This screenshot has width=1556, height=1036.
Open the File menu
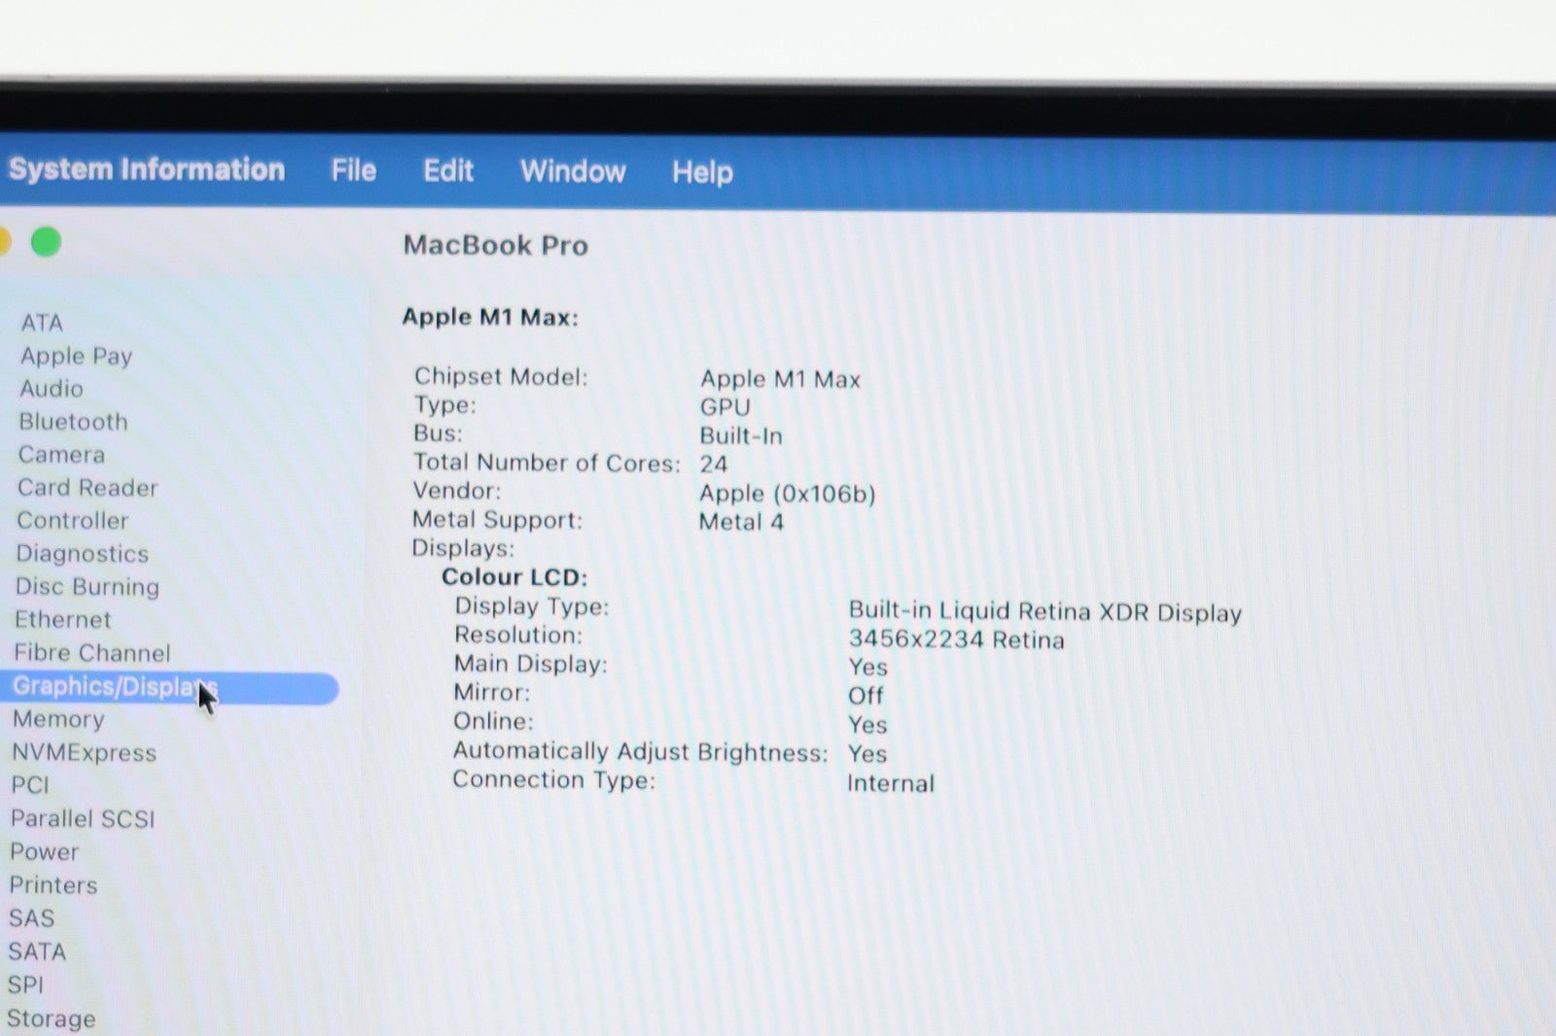point(353,171)
